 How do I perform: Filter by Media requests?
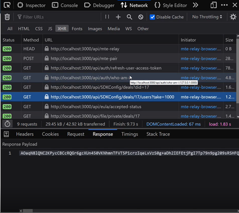click(x=114, y=29)
